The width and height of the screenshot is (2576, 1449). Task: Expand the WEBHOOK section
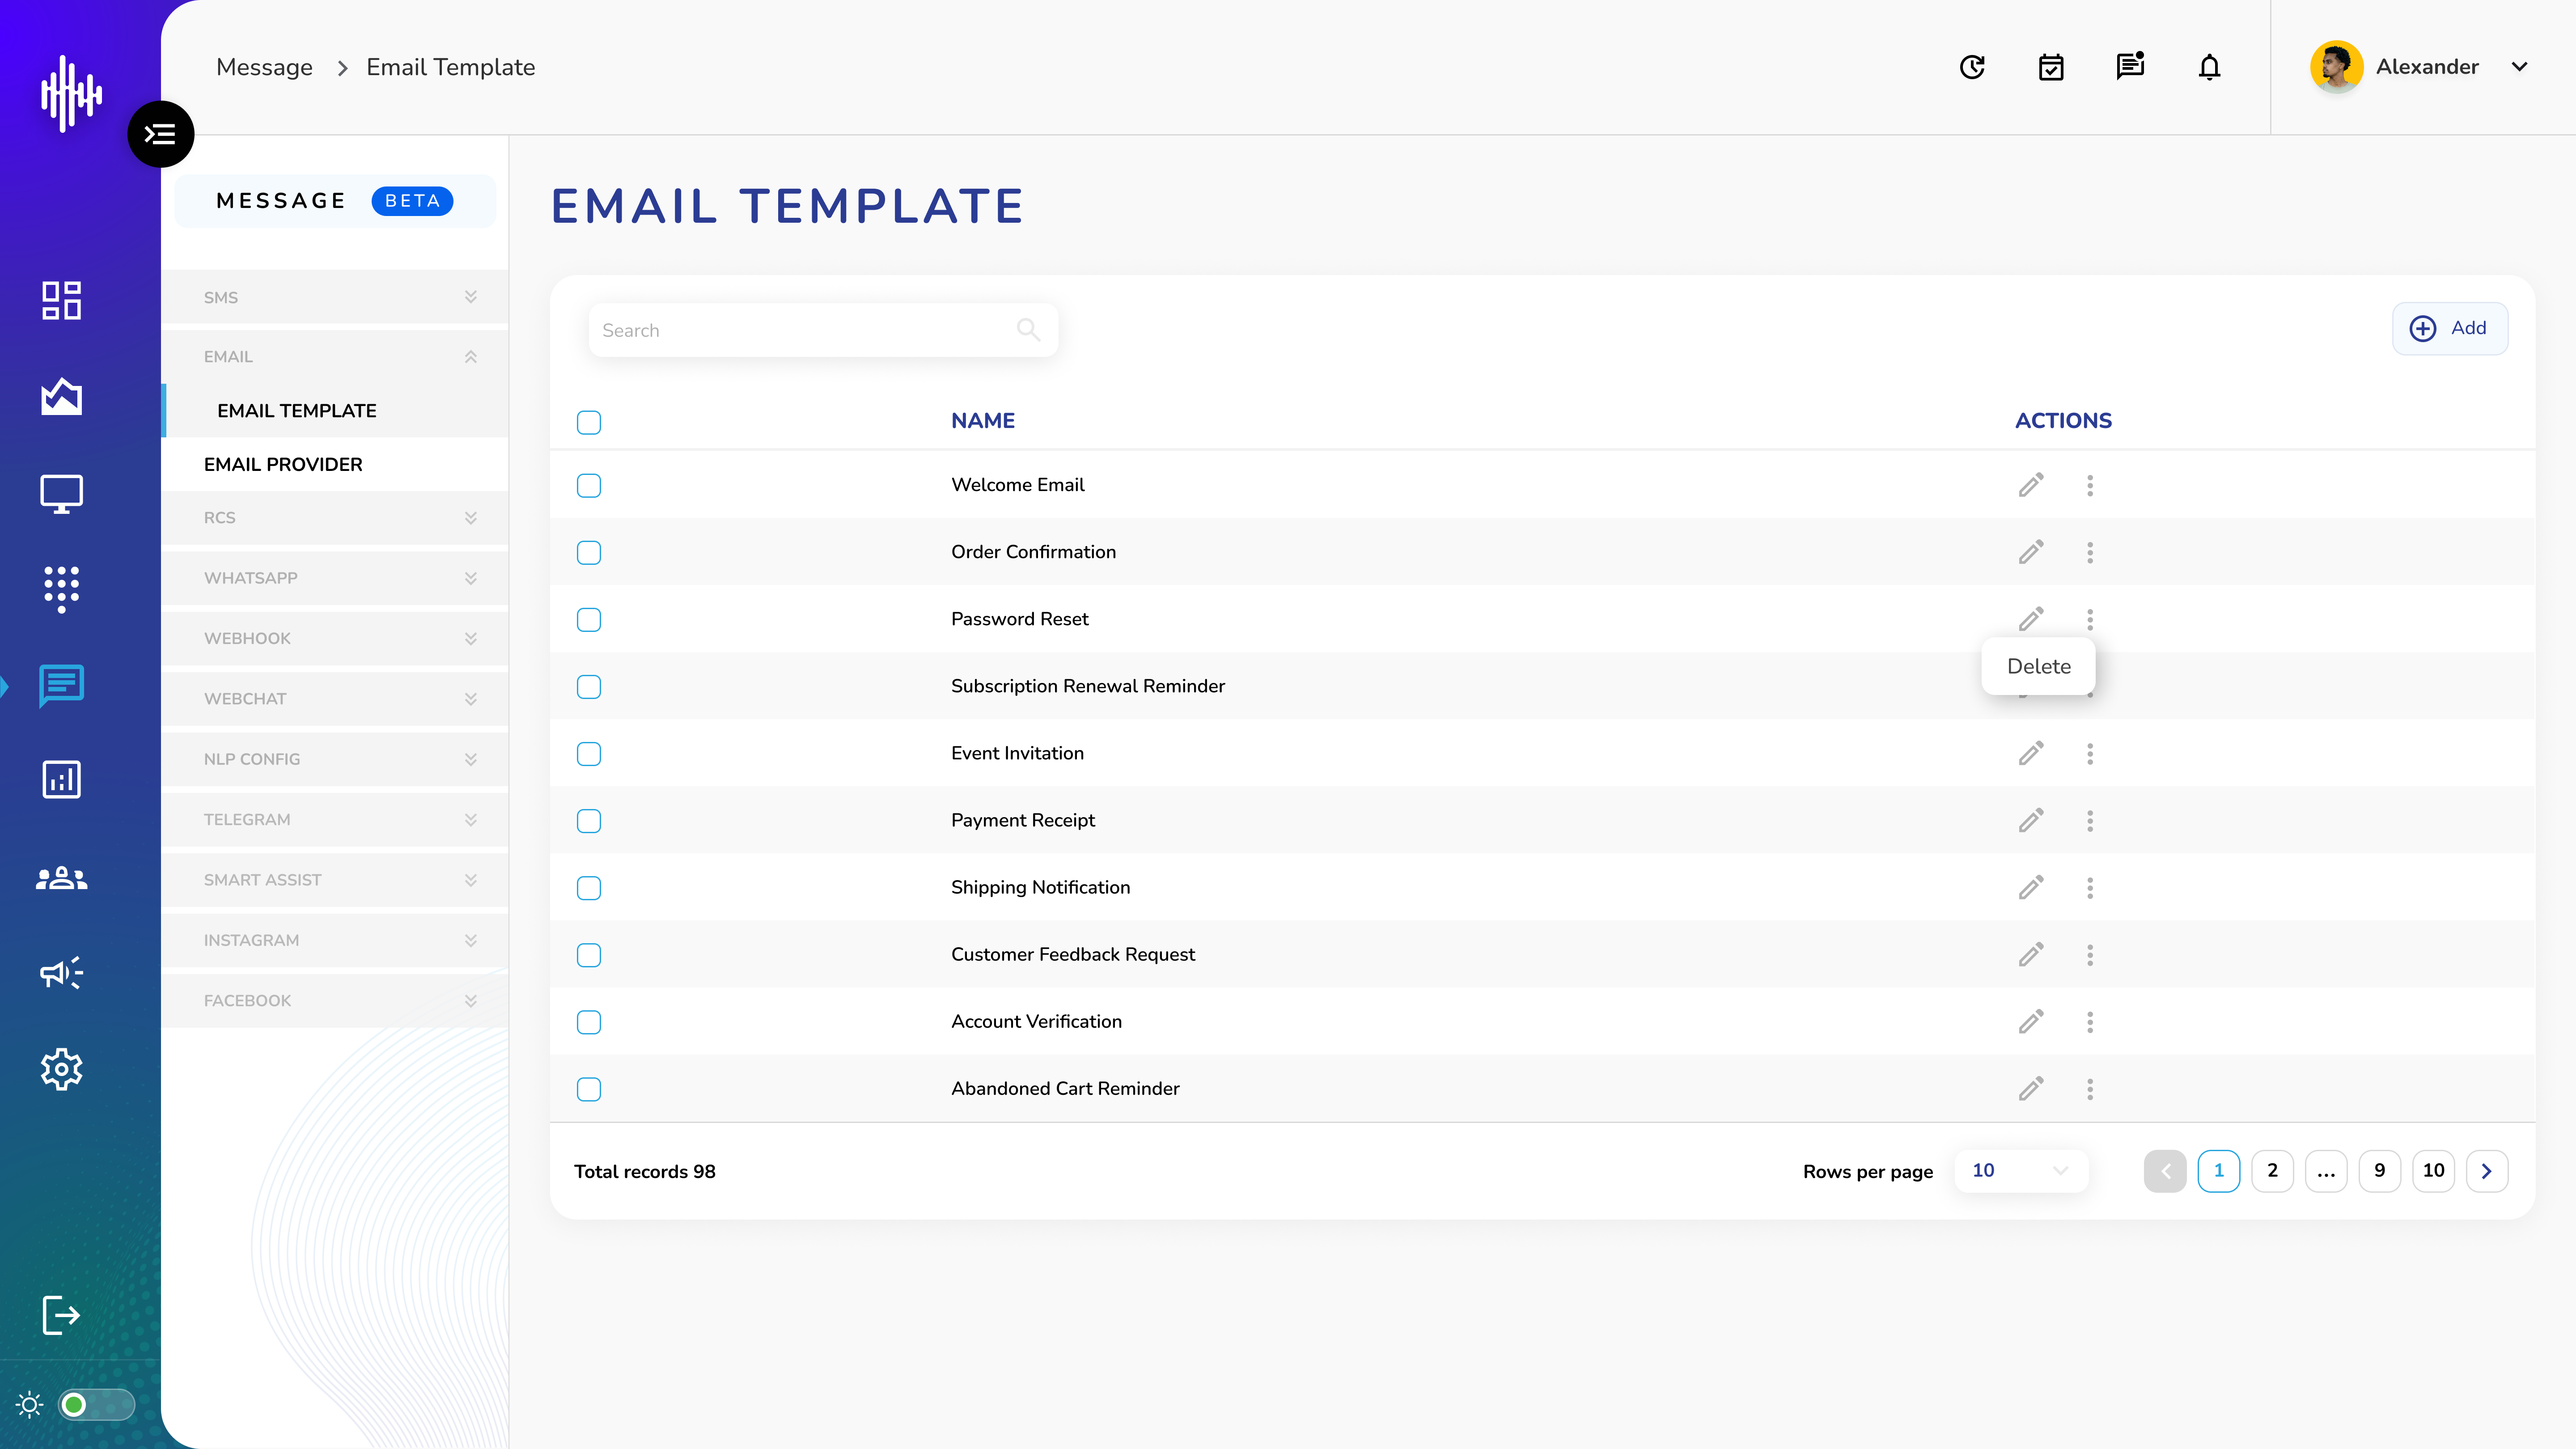click(334, 638)
